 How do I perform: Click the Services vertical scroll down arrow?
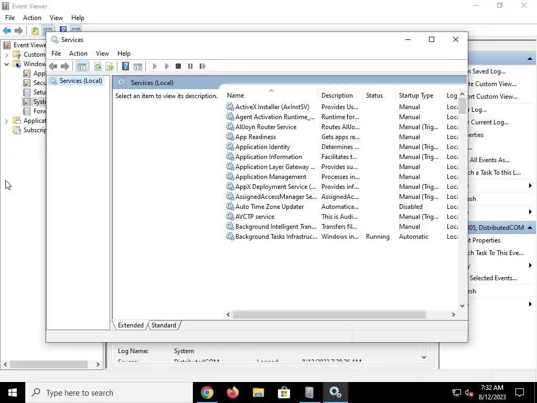coord(462,305)
